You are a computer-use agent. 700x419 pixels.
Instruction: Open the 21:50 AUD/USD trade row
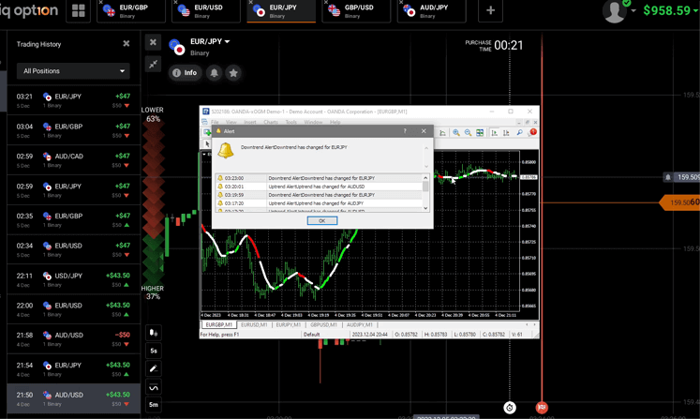(x=74, y=399)
